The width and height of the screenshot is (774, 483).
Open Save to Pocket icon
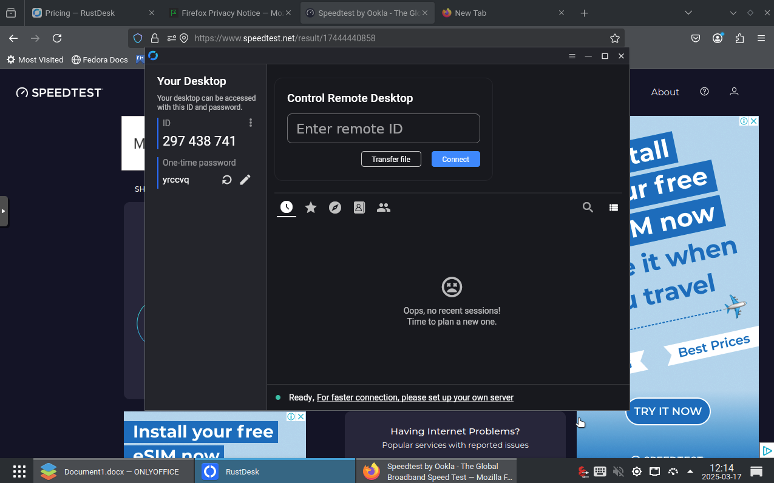coord(696,38)
